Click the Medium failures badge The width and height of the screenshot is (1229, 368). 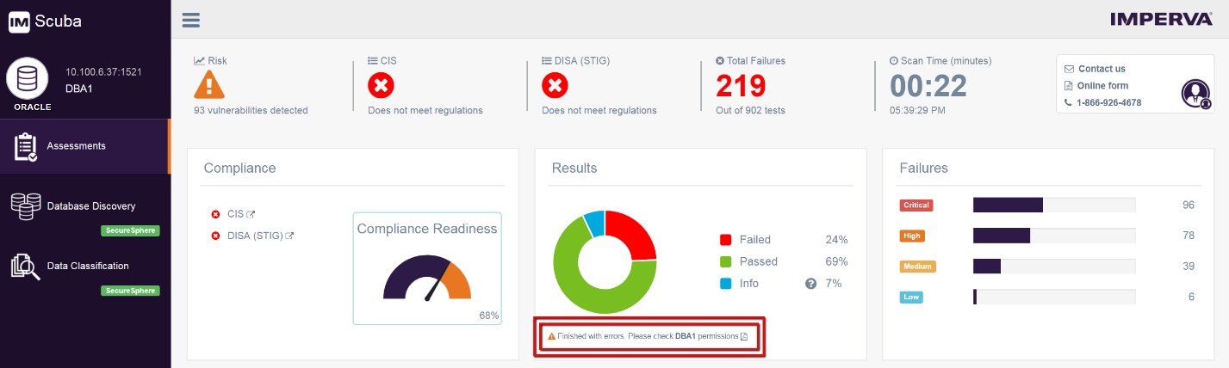point(918,267)
